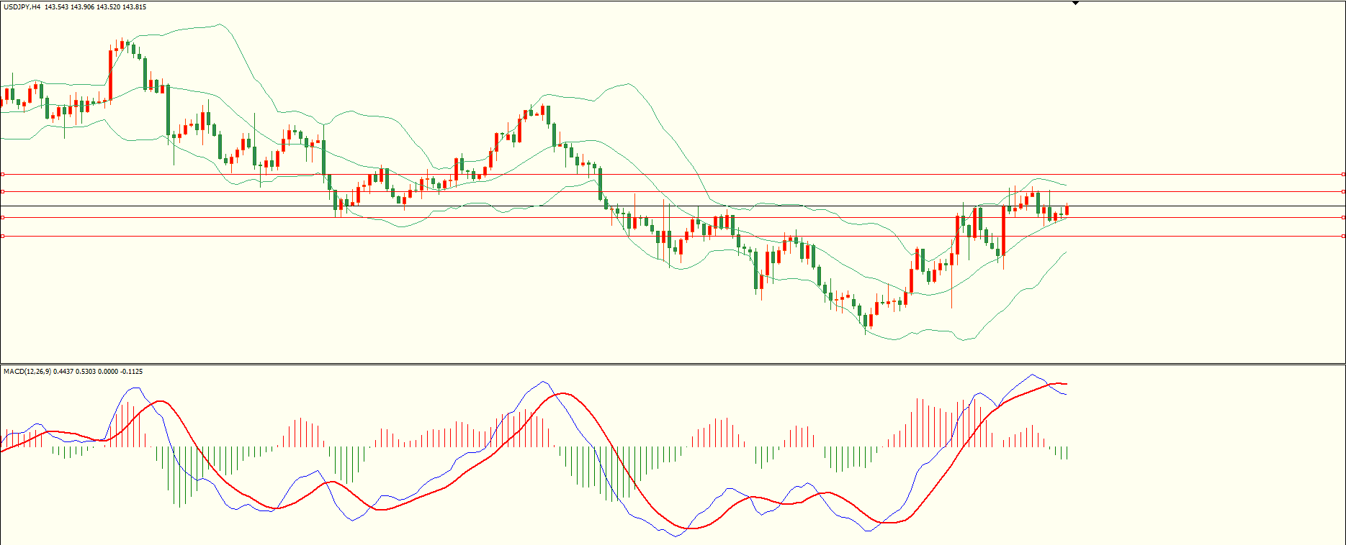This screenshot has width=1346, height=545.
Task: Select the red horizontal line just below the black price line
Action: (673, 217)
